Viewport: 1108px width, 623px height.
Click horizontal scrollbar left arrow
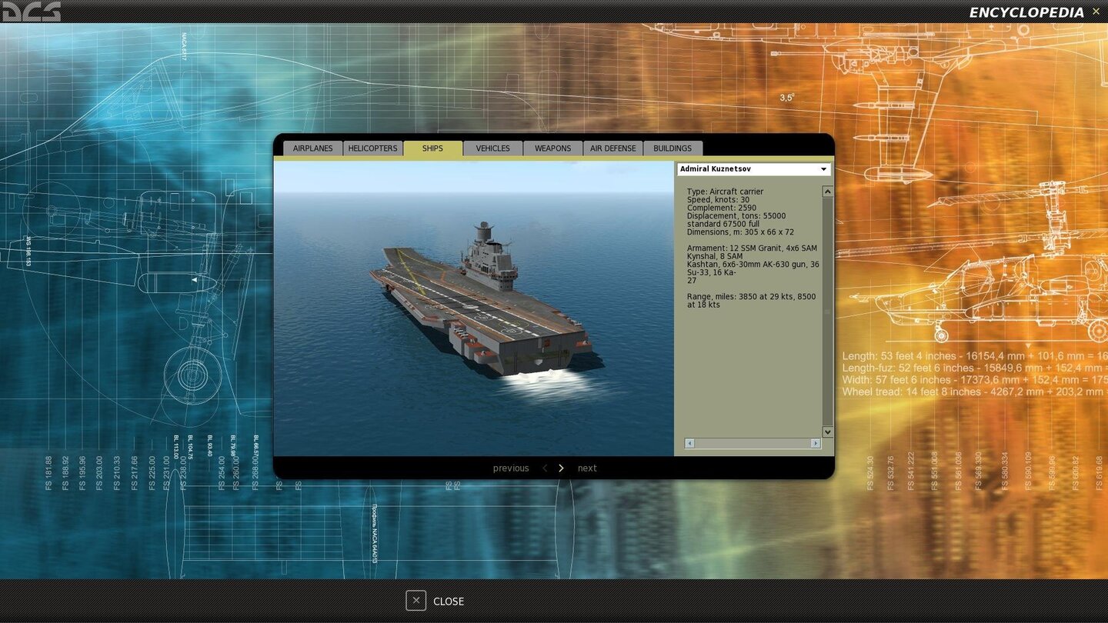(x=689, y=443)
